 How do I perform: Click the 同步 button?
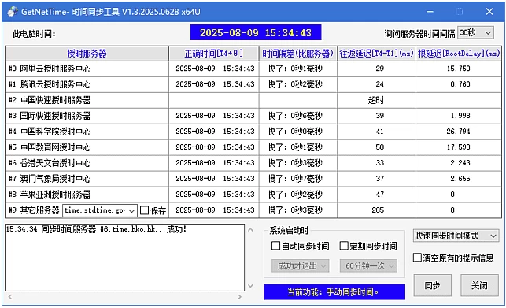pyautogui.click(x=433, y=285)
